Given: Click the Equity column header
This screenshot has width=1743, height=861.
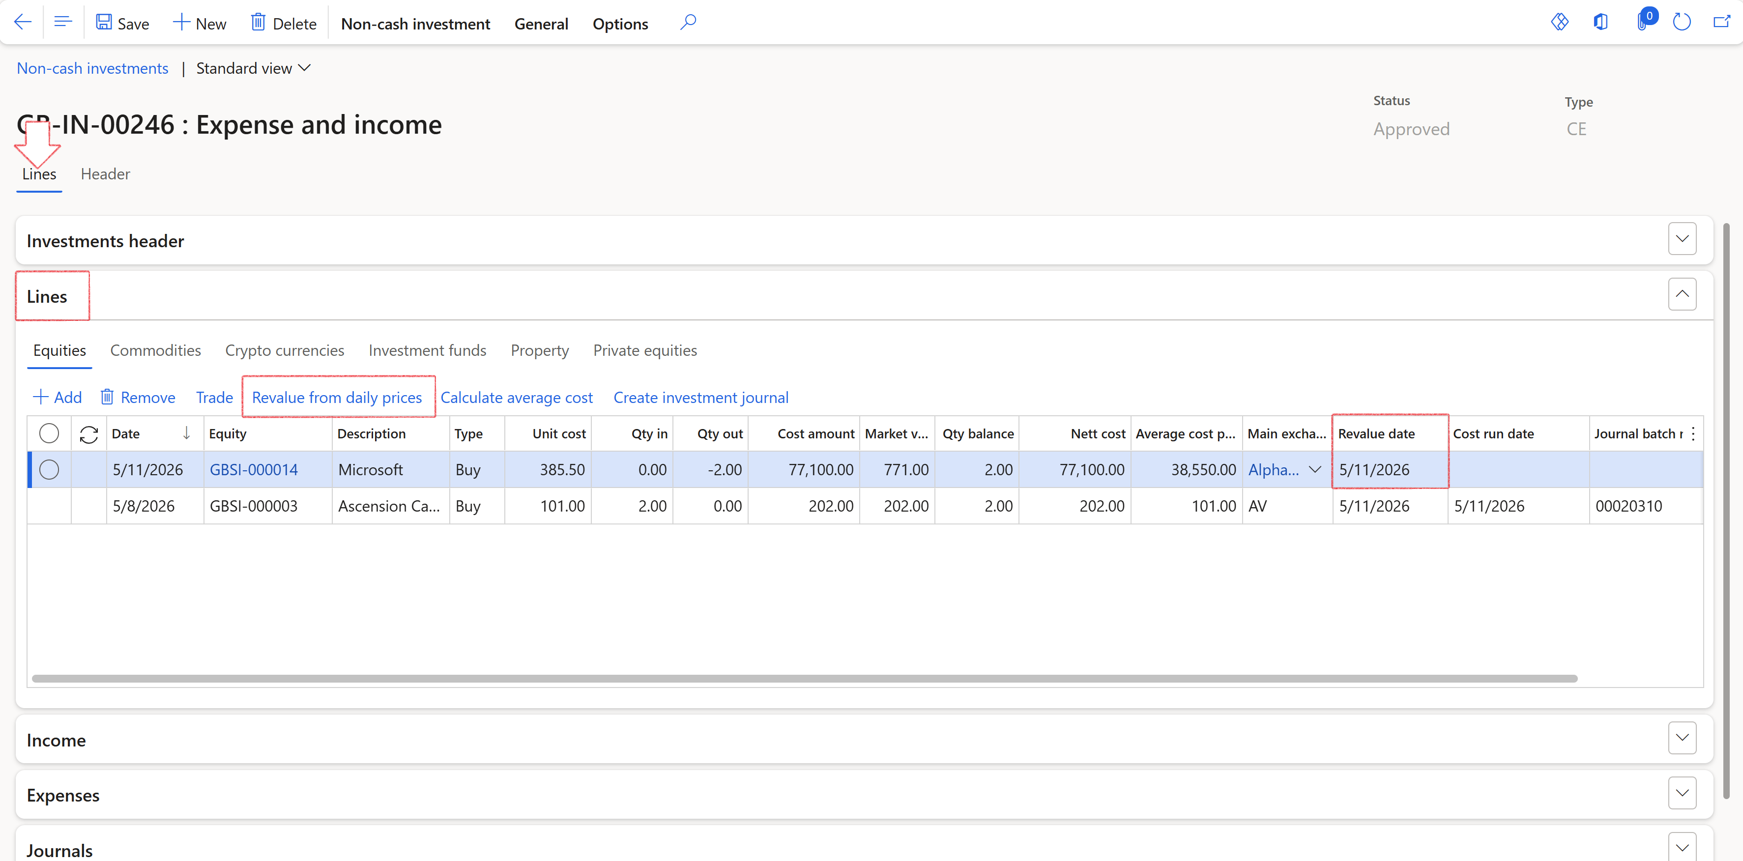Looking at the screenshot, I should point(267,433).
